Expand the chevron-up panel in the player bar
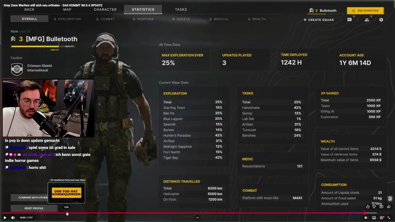Image resolution: width=395 pixels, height=222 pixels. tap(197, 218)
